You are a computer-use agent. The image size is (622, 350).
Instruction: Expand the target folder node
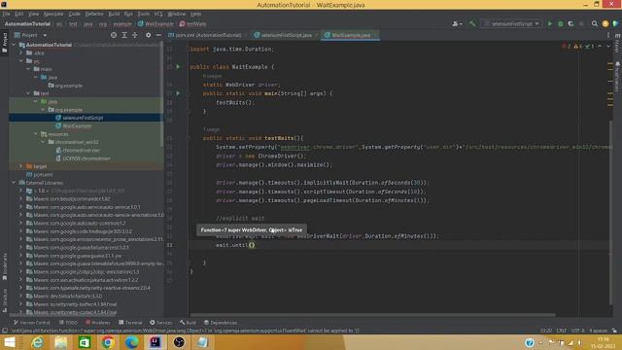point(21,166)
